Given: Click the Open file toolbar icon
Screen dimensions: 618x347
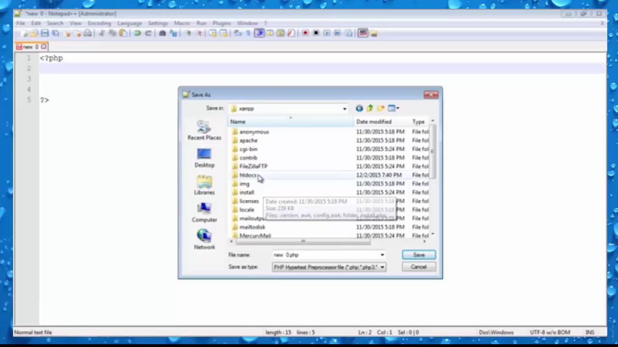Looking at the screenshot, I should click(34, 33).
